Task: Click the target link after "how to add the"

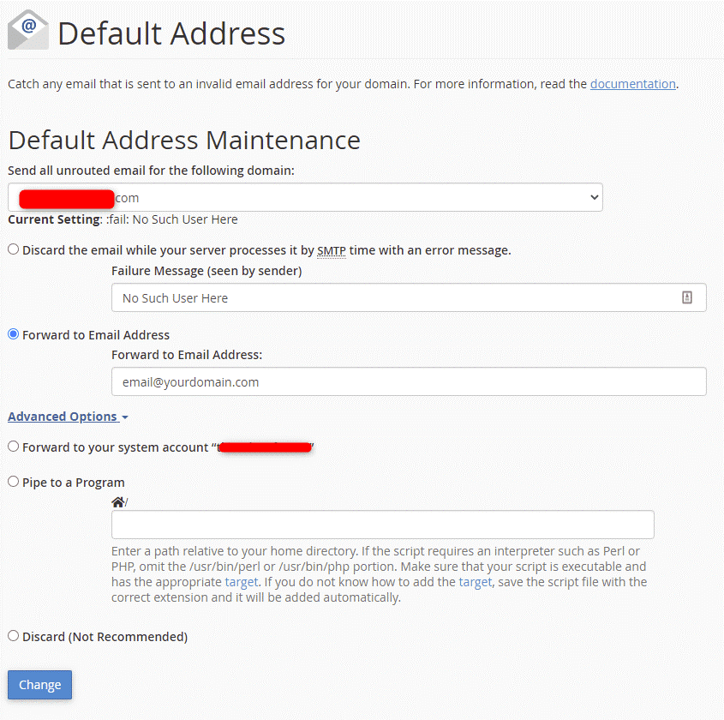Action: click(x=475, y=582)
